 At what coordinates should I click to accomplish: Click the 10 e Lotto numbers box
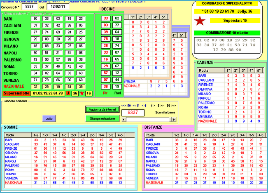(227, 45)
